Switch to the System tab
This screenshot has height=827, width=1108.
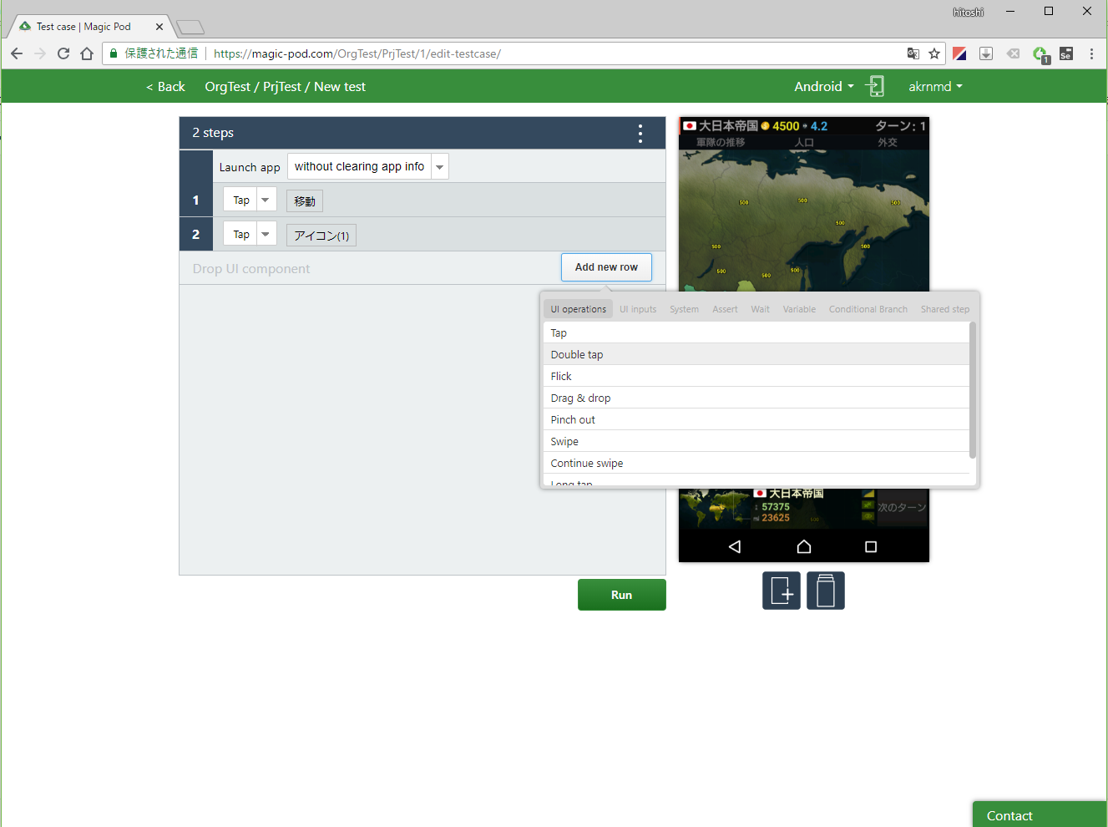[684, 309]
